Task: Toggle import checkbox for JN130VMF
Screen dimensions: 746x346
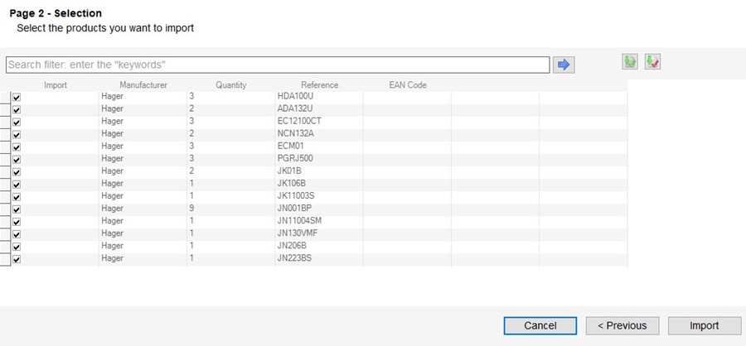Action: (17, 234)
